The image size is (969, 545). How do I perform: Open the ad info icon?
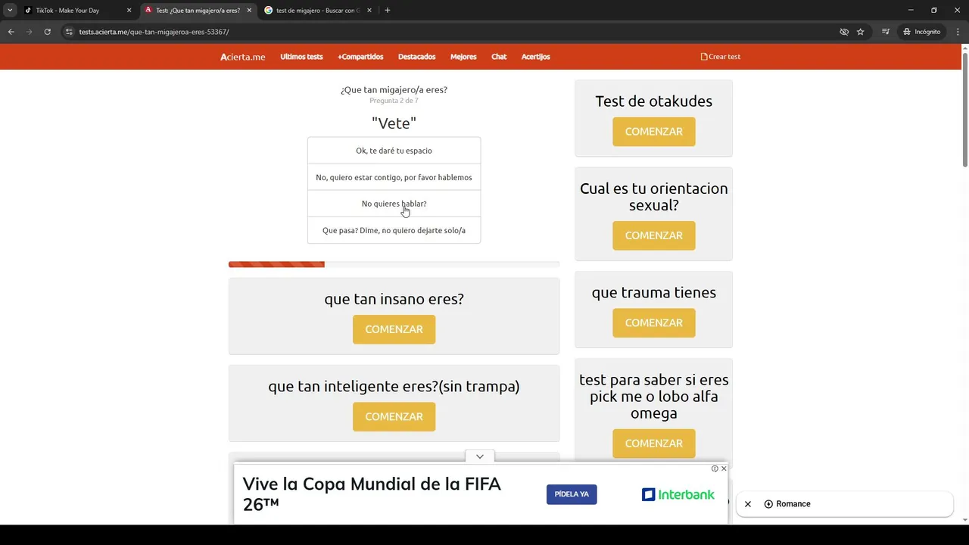715,469
